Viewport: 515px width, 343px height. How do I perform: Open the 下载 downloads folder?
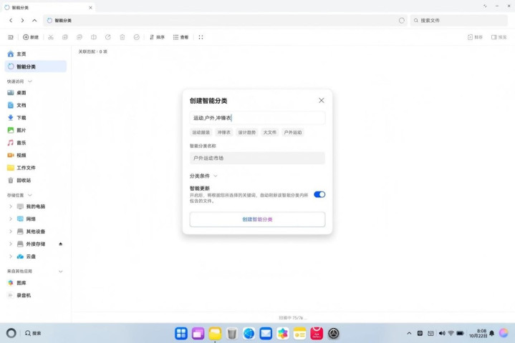point(21,117)
